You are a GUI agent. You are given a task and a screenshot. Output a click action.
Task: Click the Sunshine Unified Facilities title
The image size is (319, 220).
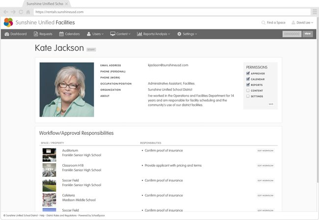coord(45,23)
